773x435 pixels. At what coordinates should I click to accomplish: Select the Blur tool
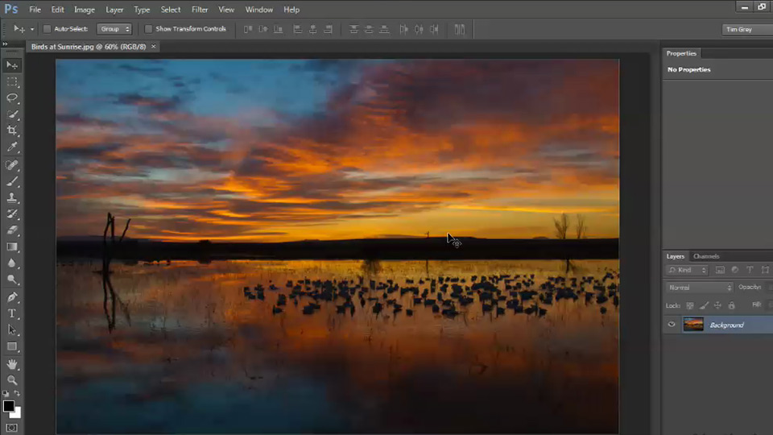pos(12,263)
